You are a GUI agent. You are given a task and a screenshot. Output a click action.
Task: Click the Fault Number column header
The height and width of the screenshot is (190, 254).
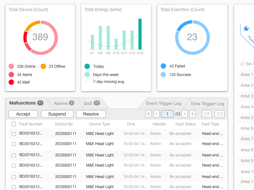pyautogui.click(x=31, y=124)
